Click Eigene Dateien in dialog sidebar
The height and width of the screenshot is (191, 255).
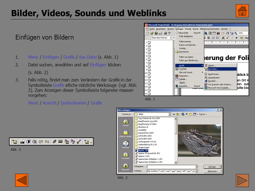[x=126, y=134]
